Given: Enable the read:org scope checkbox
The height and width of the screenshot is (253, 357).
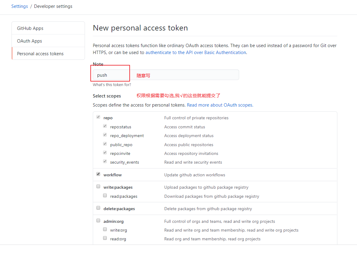Looking at the screenshot, I should 105,238.
